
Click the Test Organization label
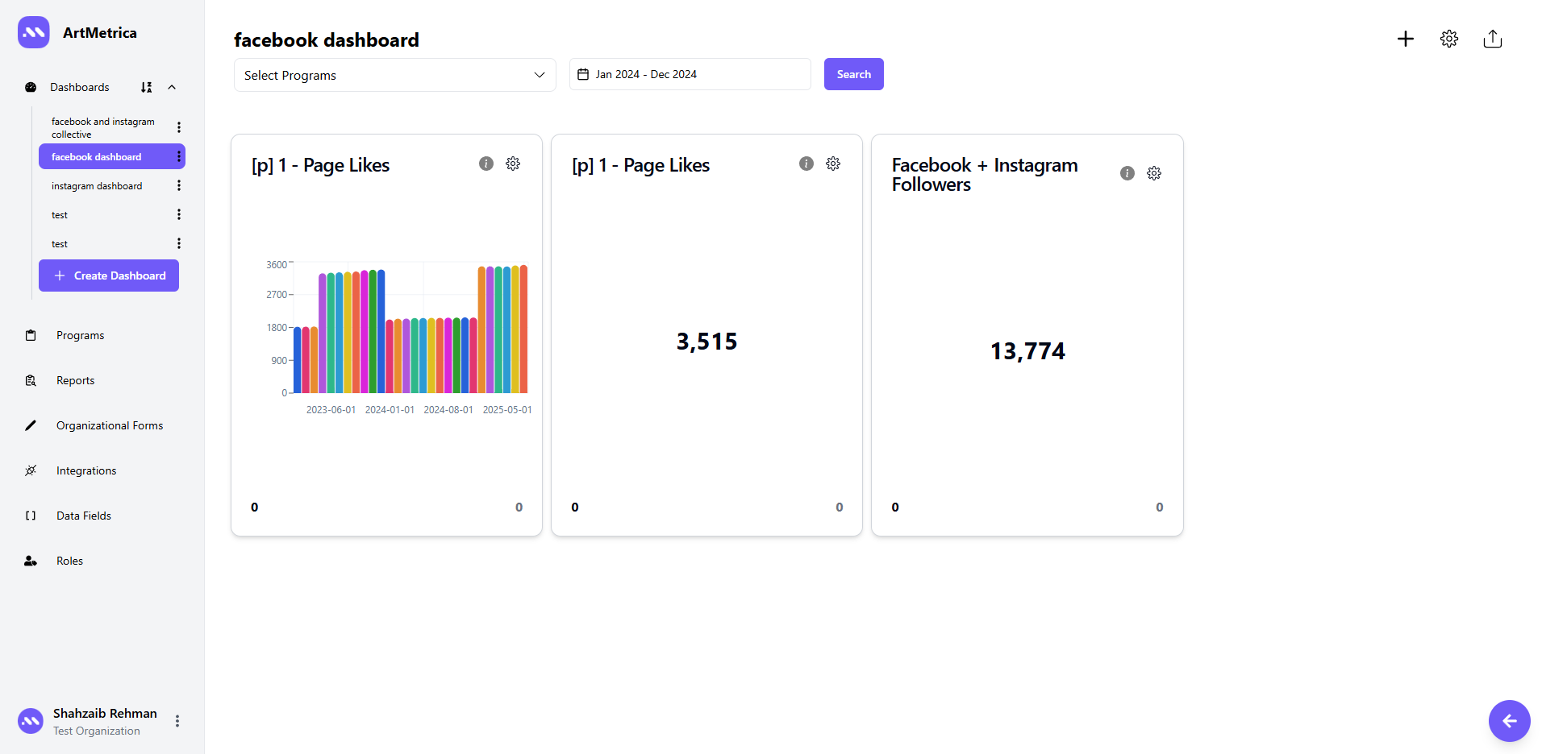click(x=97, y=731)
